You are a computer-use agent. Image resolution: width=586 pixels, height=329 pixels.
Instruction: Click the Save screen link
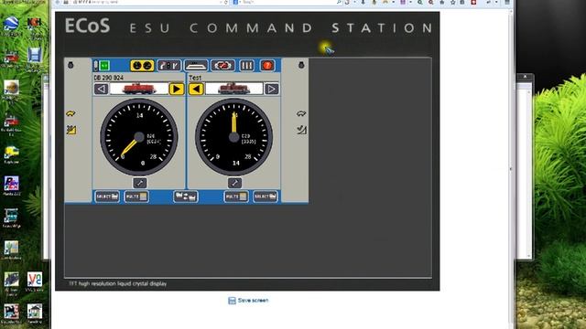click(x=248, y=301)
